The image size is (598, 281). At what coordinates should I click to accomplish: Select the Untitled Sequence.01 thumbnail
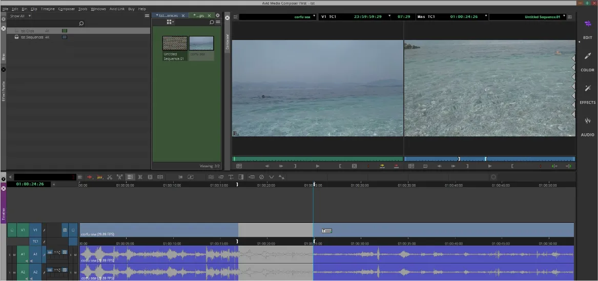tap(175, 43)
